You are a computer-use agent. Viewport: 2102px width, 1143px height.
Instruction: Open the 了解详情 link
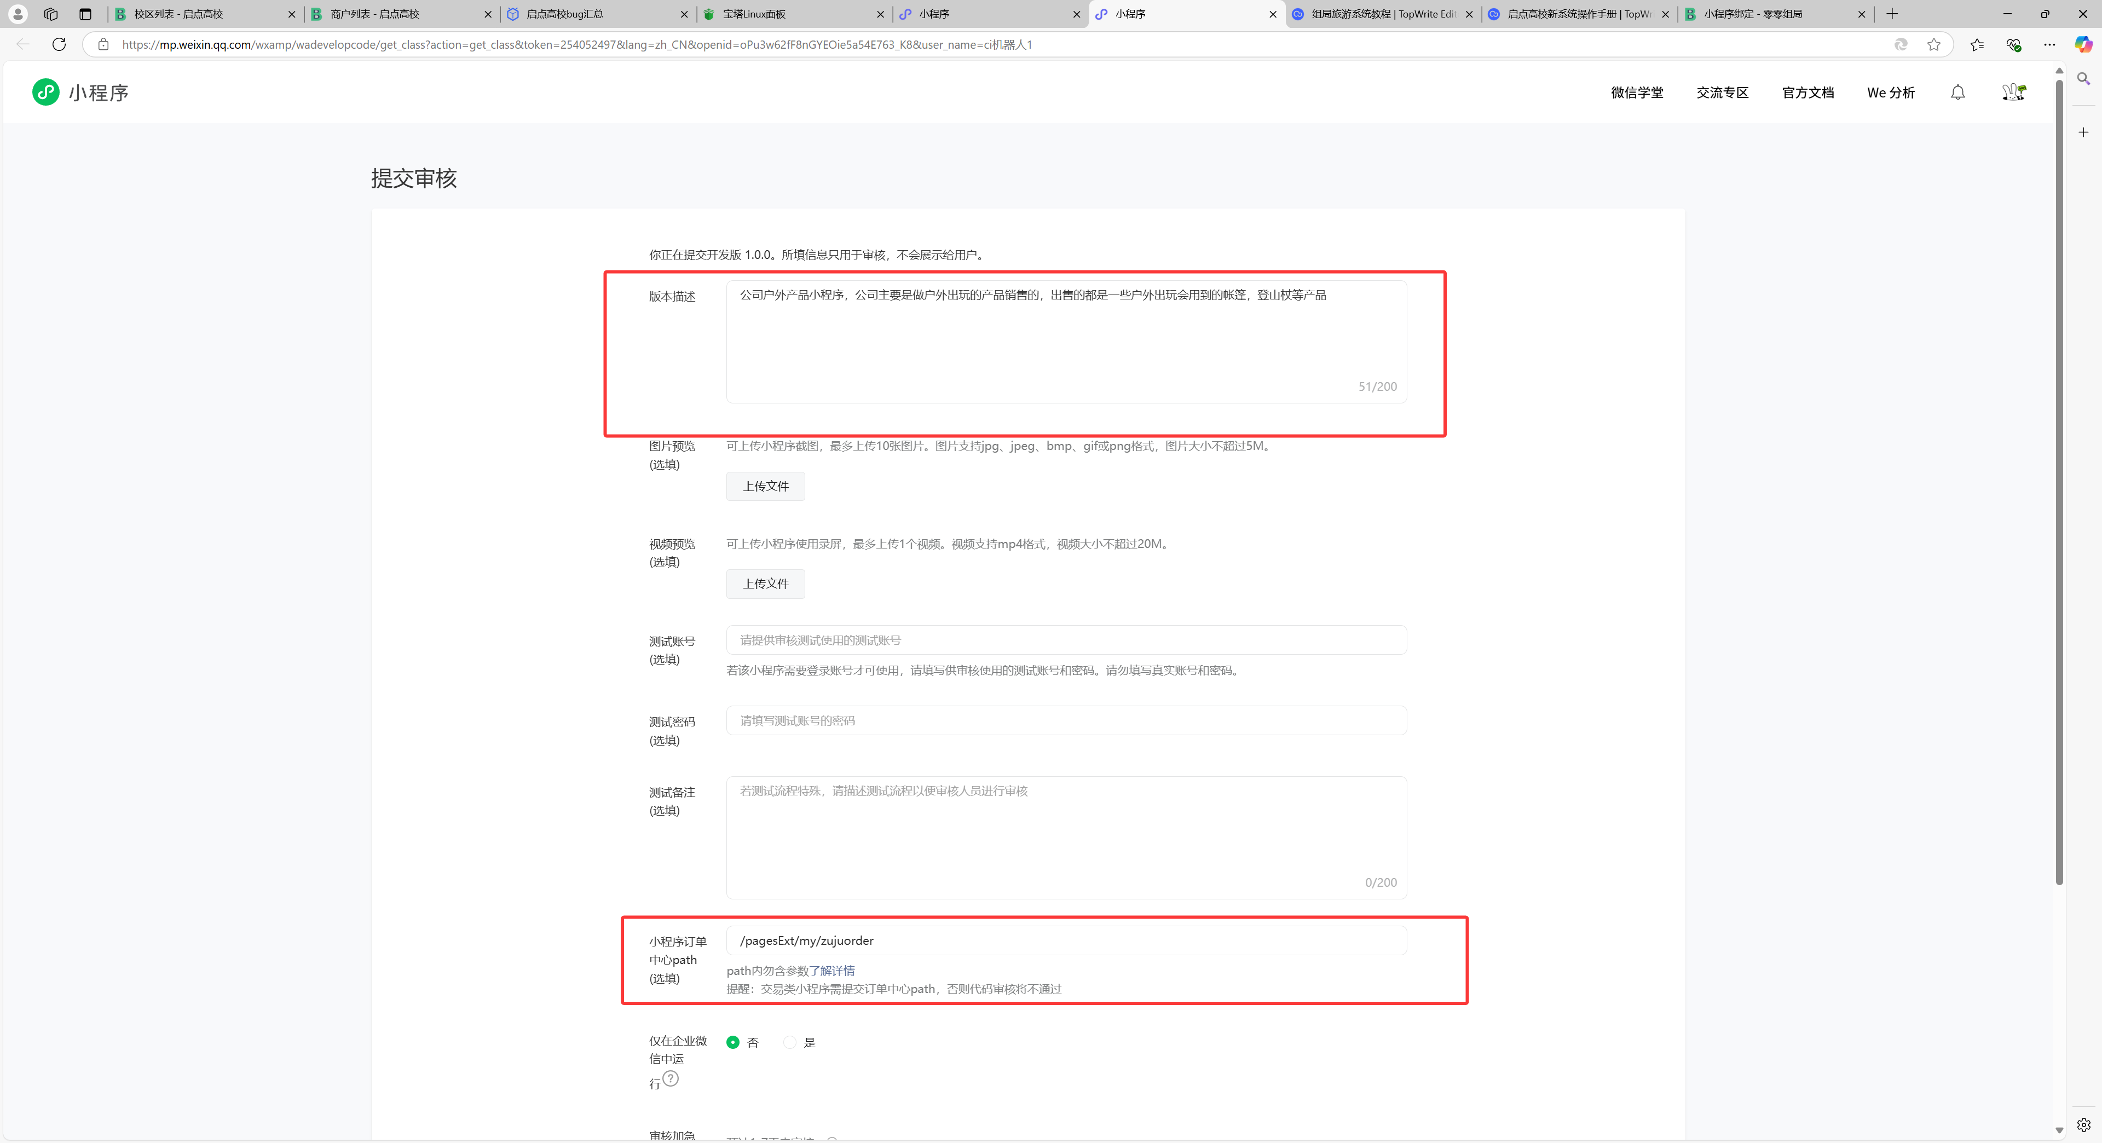[x=831, y=970]
